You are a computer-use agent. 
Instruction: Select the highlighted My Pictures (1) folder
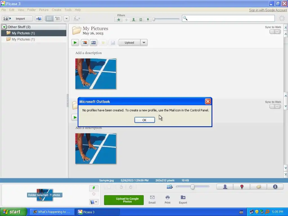[x=34, y=33]
